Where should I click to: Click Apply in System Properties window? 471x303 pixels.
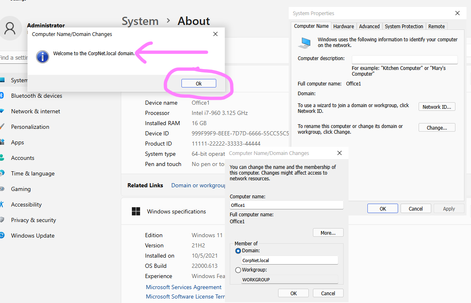[x=449, y=209]
